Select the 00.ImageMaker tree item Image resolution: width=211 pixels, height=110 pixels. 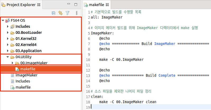coord(34,63)
